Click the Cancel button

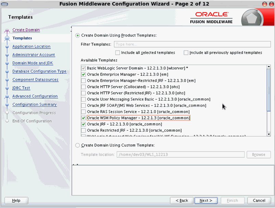point(259,200)
